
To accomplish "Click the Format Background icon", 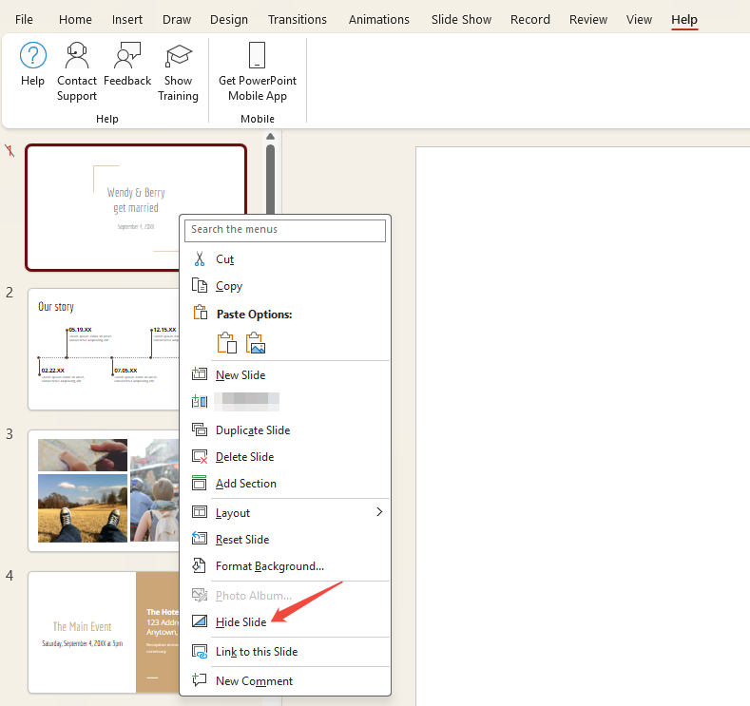I will pyautogui.click(x=200, y=565).
